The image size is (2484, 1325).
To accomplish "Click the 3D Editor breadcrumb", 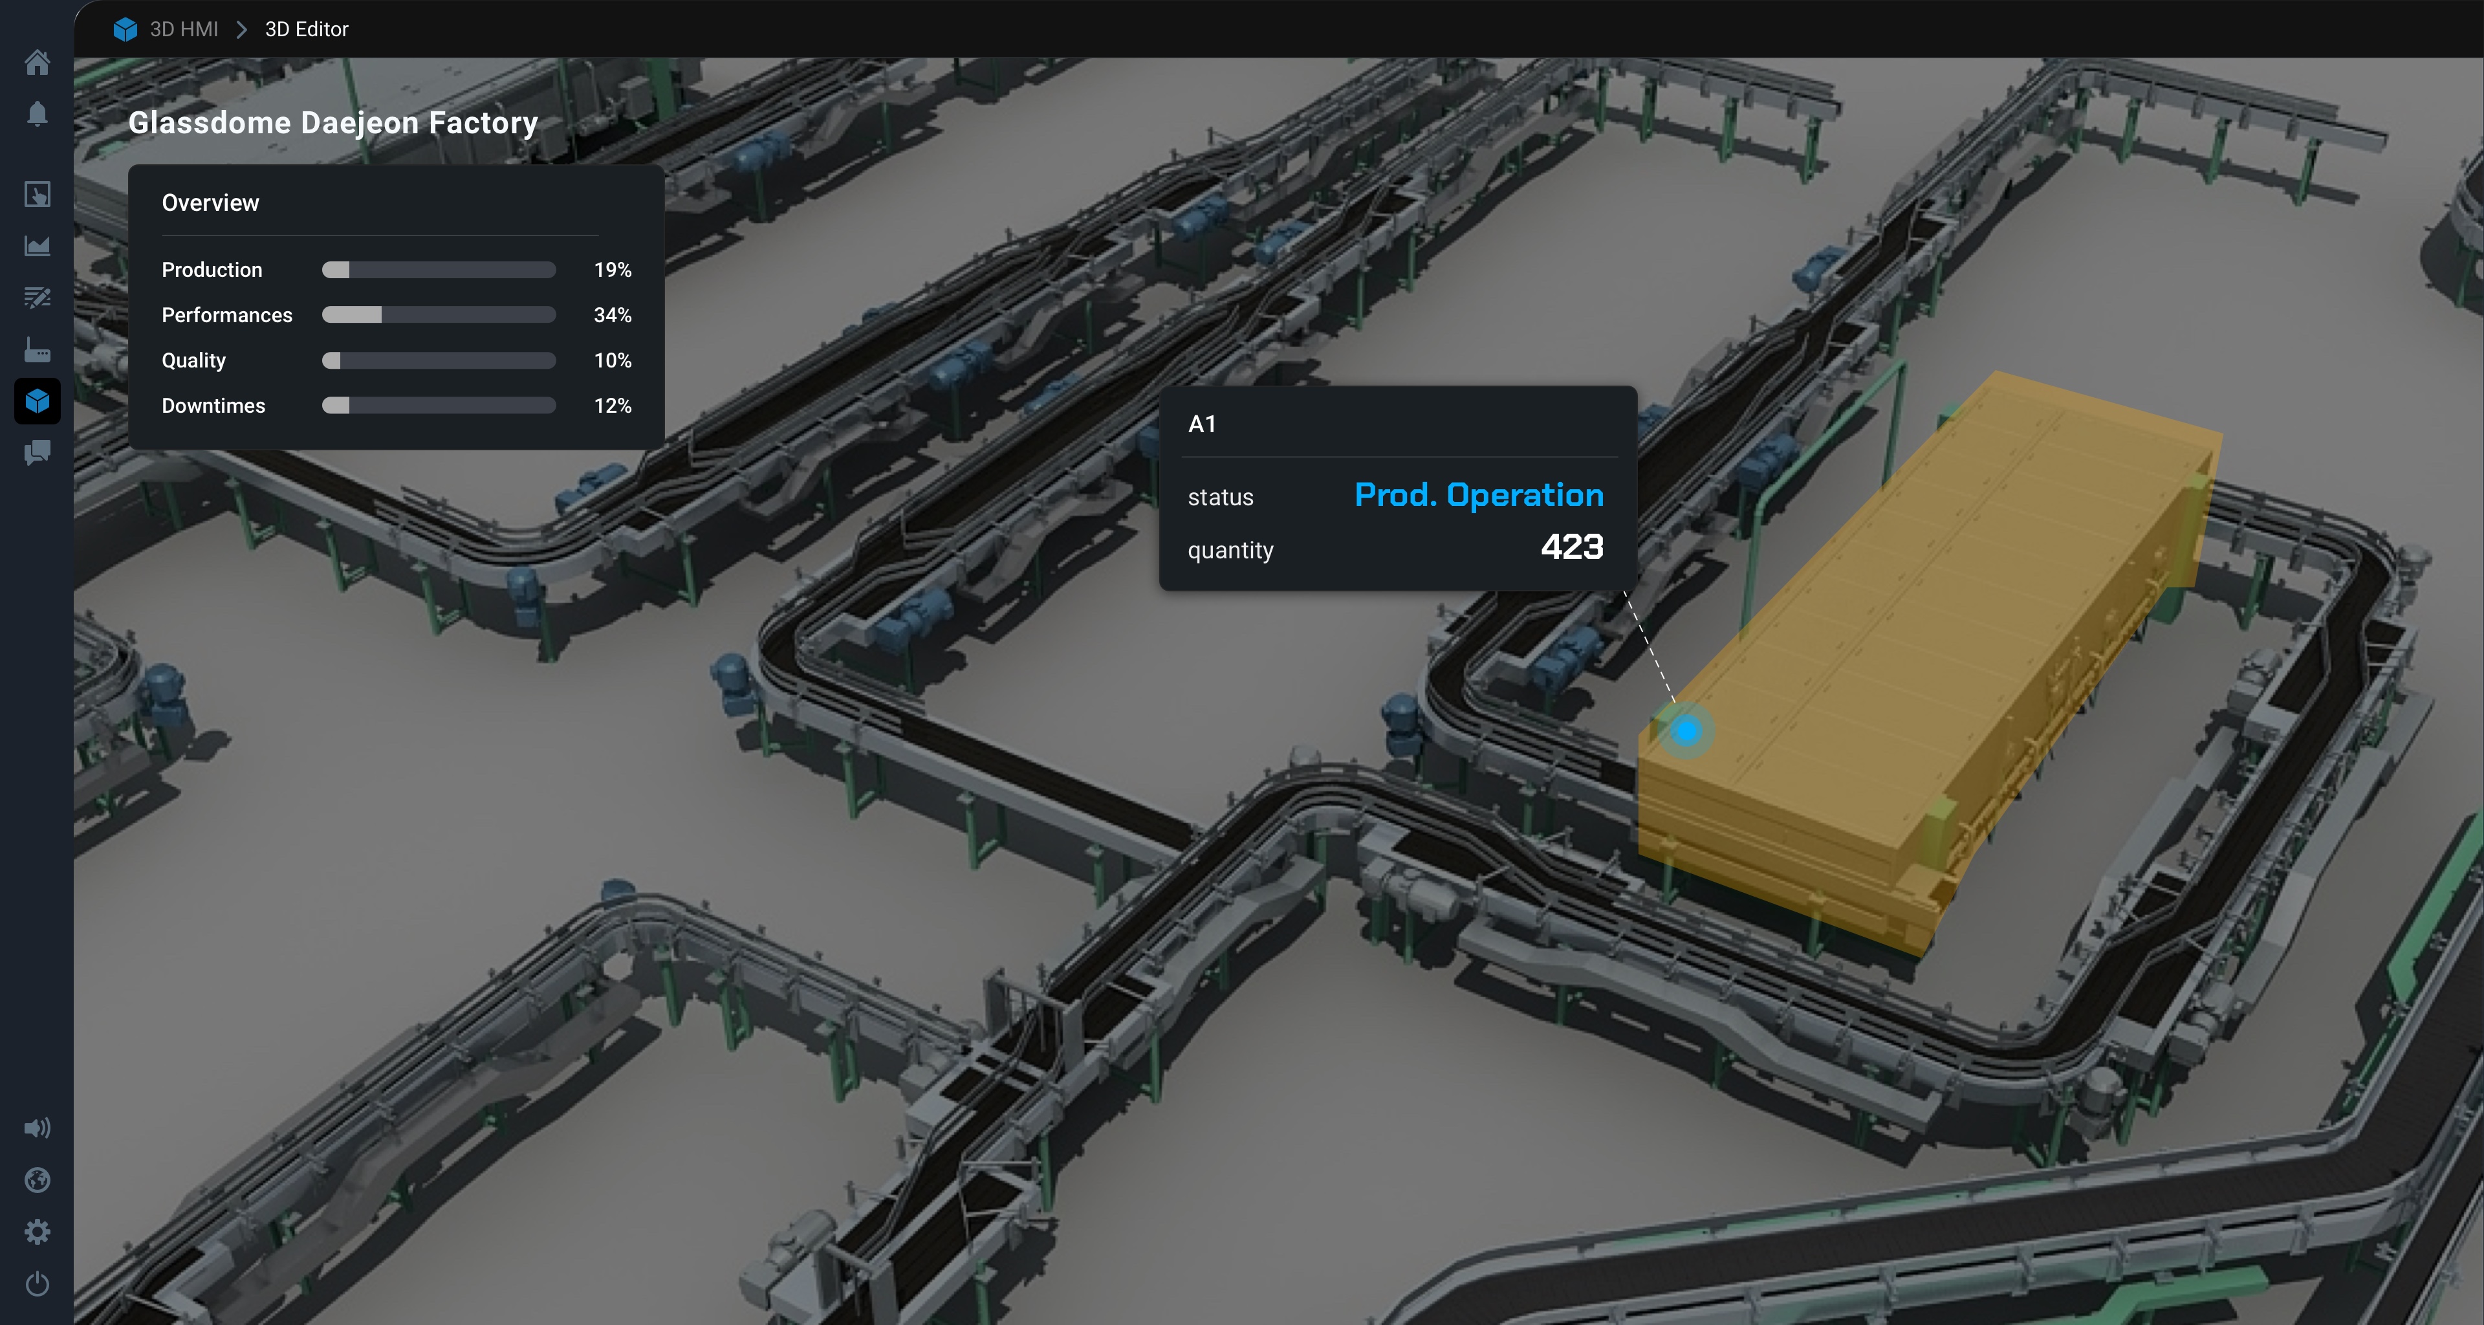I will pyautogui.click(x=307, y=30).
